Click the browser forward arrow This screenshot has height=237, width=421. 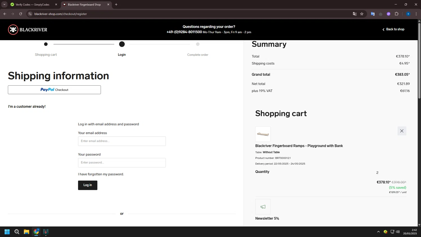pyautogui.click(x=13, y=14)
